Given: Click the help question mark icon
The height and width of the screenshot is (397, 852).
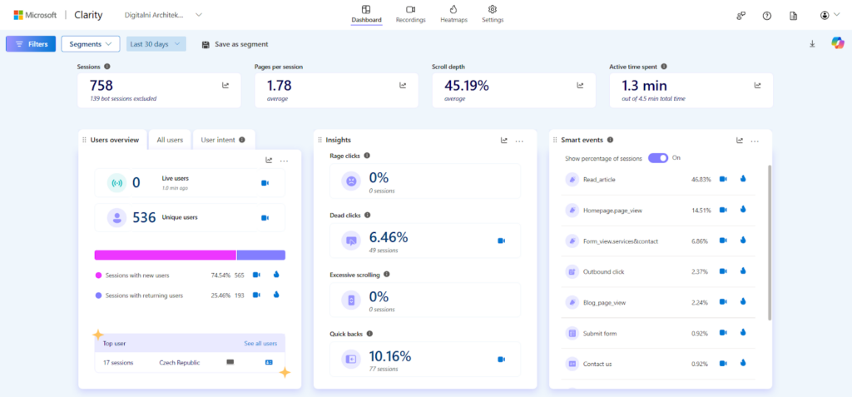Looking at the screenshot, I should tap(767, 16).
